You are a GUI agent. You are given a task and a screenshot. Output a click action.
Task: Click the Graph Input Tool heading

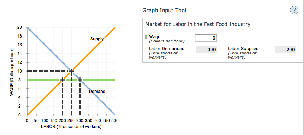(164, 11)
